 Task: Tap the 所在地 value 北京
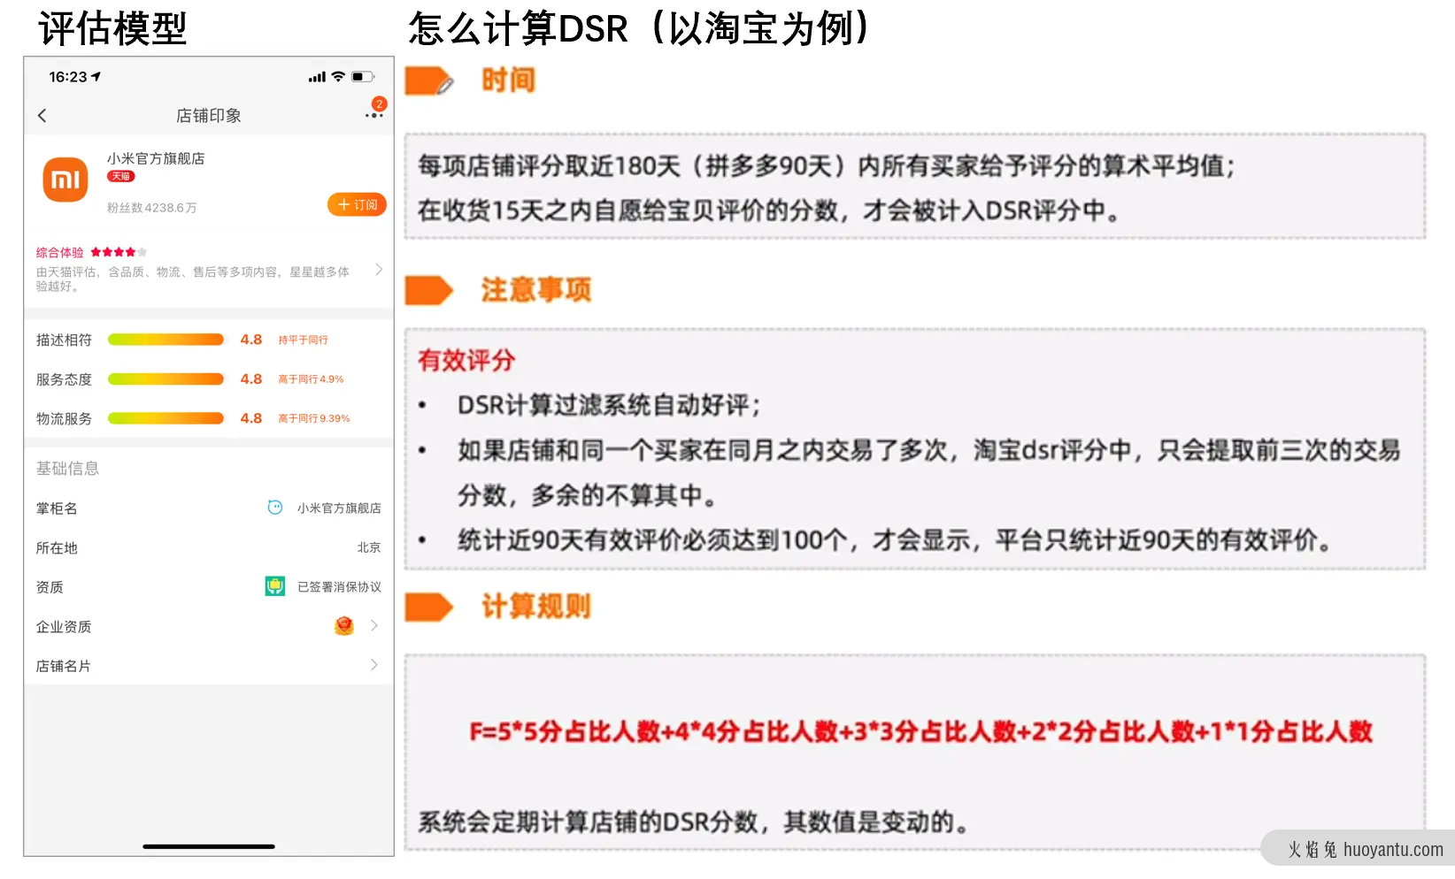point(369,547)
